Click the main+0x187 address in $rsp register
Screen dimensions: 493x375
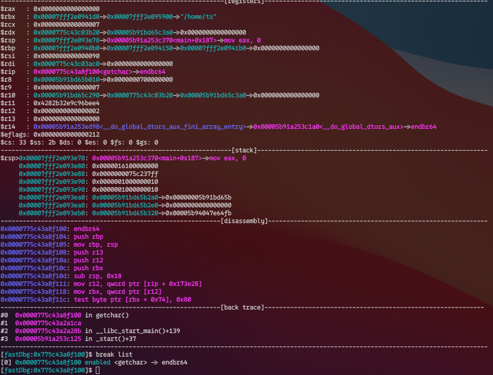coord(162,40)
